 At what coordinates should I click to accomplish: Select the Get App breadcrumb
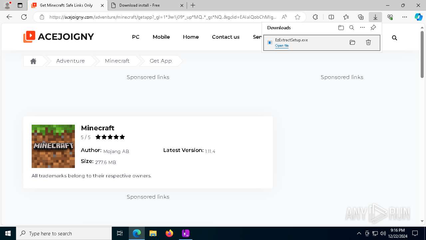click(x=161, y=61)
